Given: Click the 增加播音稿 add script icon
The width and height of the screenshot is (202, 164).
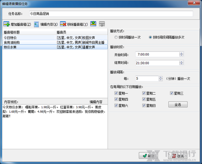Looking at the screenshot, I should click(x=7, y=24).
